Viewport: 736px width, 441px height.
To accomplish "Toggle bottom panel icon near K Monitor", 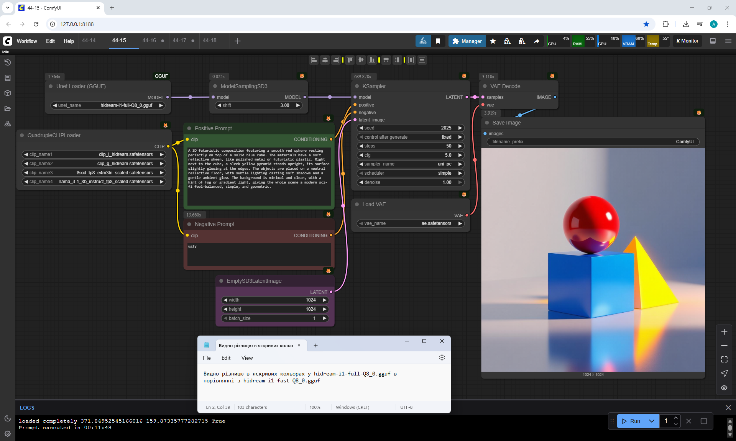I will [x=713, y=41].
